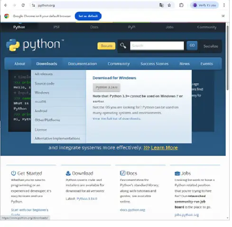
Task: Open the docs.python.org link
Action: (x=132, y=210)
